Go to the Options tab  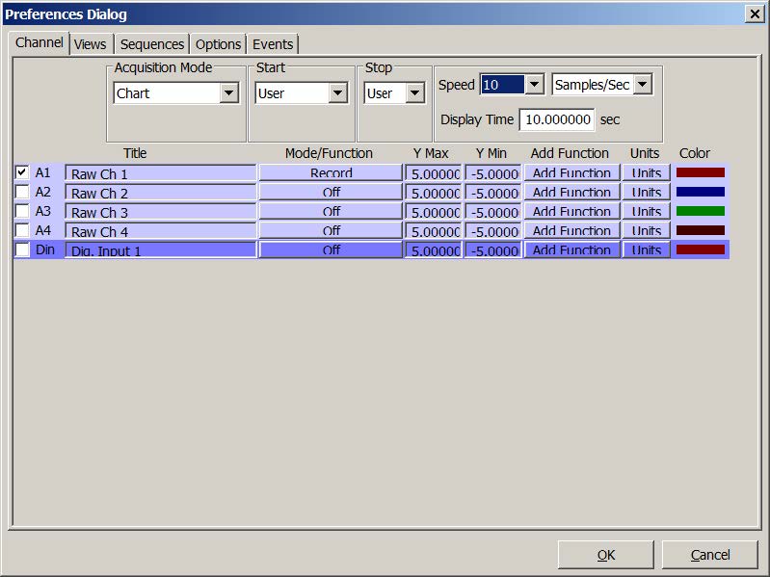point(218,44)
